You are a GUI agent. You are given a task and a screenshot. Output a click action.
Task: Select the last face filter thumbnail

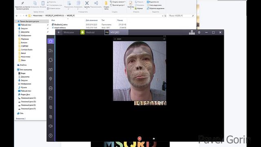click(x=164, y=103)
